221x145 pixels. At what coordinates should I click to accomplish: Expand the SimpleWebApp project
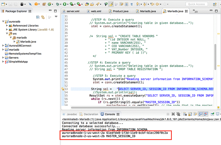3,61
